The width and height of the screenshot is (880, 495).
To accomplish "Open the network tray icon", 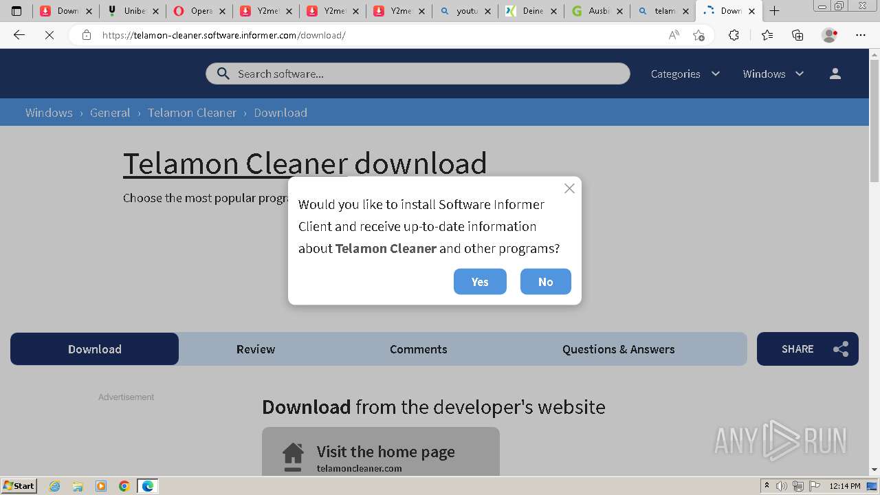I will point(798,486).
